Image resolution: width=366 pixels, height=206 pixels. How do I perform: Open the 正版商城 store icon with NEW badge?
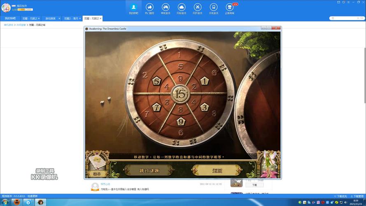click(x=229, y=7)
